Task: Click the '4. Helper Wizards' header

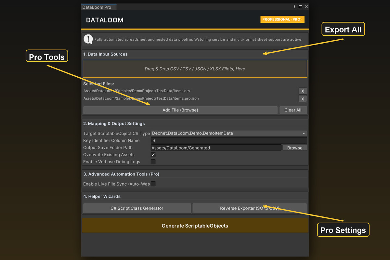Action: (x=102, y=196)
